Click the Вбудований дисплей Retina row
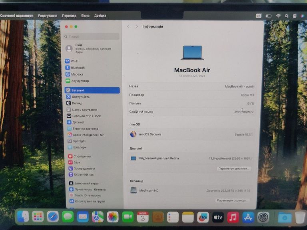Image resolution: width=307 pixels, height=230 pixels. pyautogui.click(x=191, y=158)
